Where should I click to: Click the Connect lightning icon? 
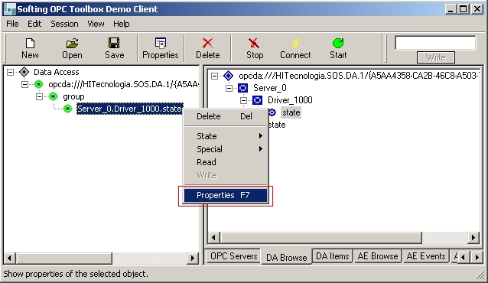pyautogui.click(x=295, y=44)
